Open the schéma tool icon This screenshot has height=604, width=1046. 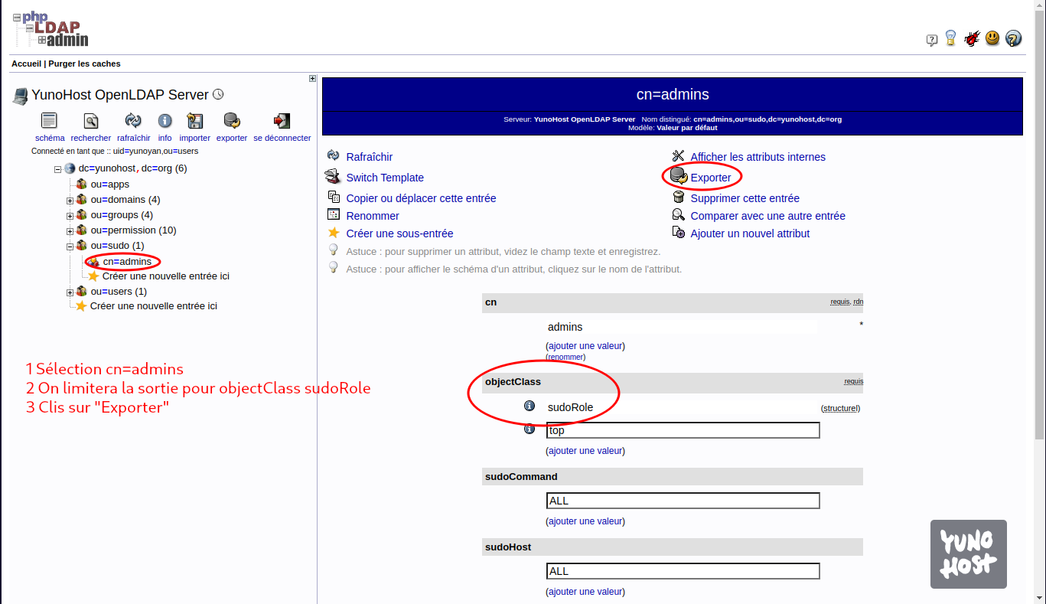click(49, 121)
